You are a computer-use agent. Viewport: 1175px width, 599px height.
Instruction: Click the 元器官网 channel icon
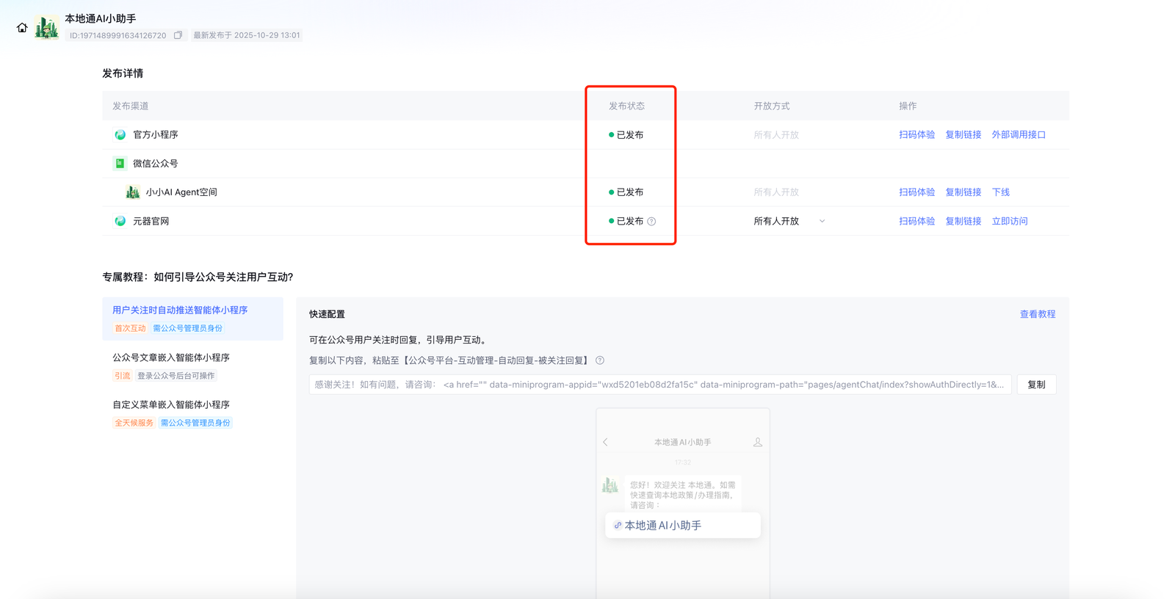pyautogui.click(x=120, y=221)
